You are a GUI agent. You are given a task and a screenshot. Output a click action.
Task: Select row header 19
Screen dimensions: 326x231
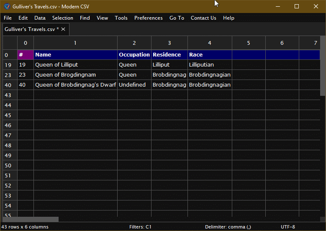click(10, 65)
